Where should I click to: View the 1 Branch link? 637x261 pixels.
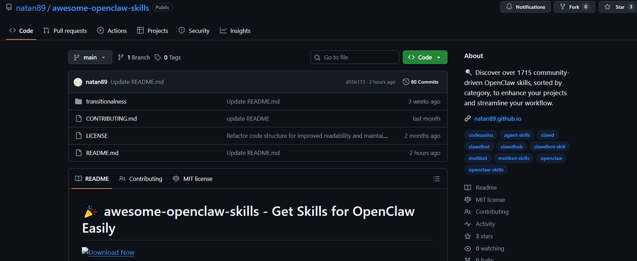pyautogui.click(x=134, y=57)
